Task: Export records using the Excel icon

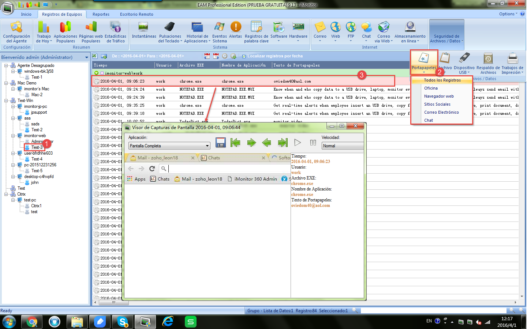Action: 95,56
